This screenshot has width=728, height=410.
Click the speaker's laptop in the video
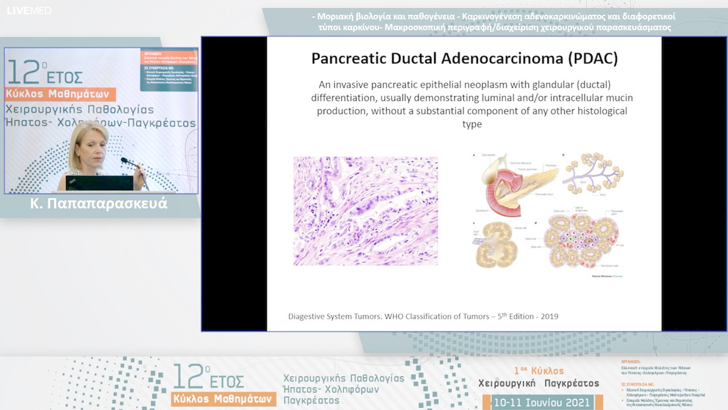pyautogui.click(x=99, y=183)
